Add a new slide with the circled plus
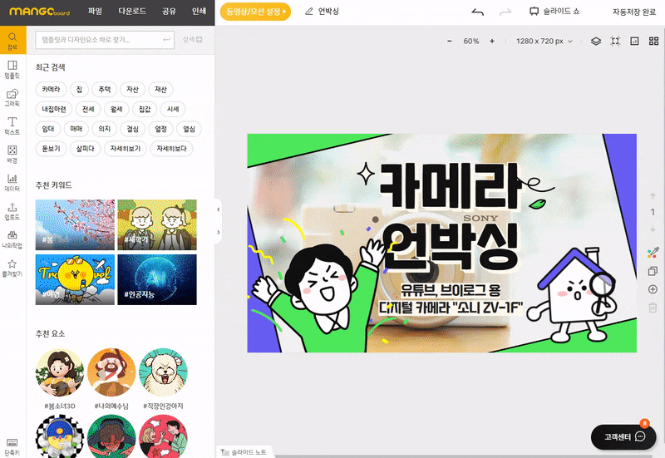Viewport: 665px width, 458px height. coord(653,289)
